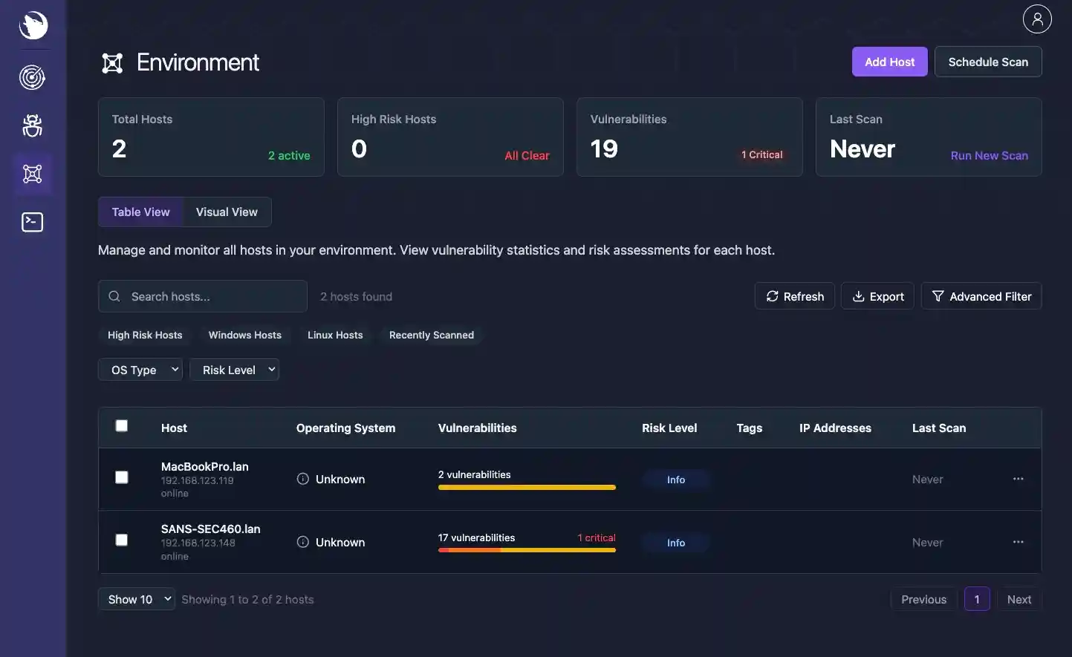Open the terminal icon in the sidebar
The width and height of the screenshot is (1072, 657).
point(32,221)
